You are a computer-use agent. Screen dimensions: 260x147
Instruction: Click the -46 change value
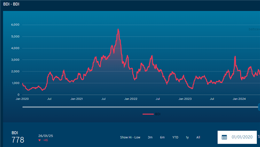tap(45, 140)
